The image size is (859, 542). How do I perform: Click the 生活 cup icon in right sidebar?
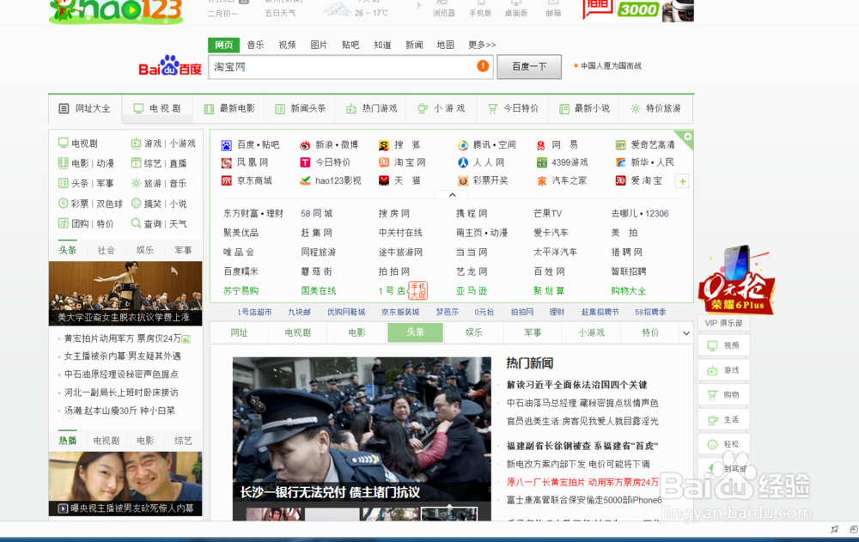tap(712, 420)
